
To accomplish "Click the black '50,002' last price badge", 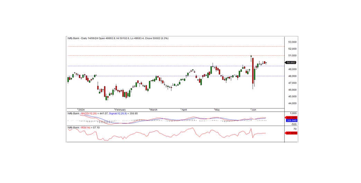I will click(290, 62).
